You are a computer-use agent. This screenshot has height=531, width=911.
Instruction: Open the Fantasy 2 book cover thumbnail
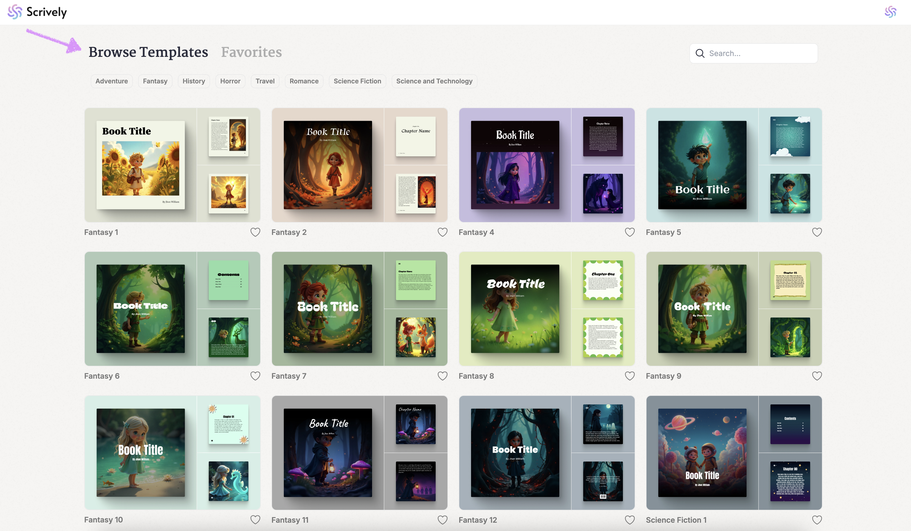(x=328, y=165)
